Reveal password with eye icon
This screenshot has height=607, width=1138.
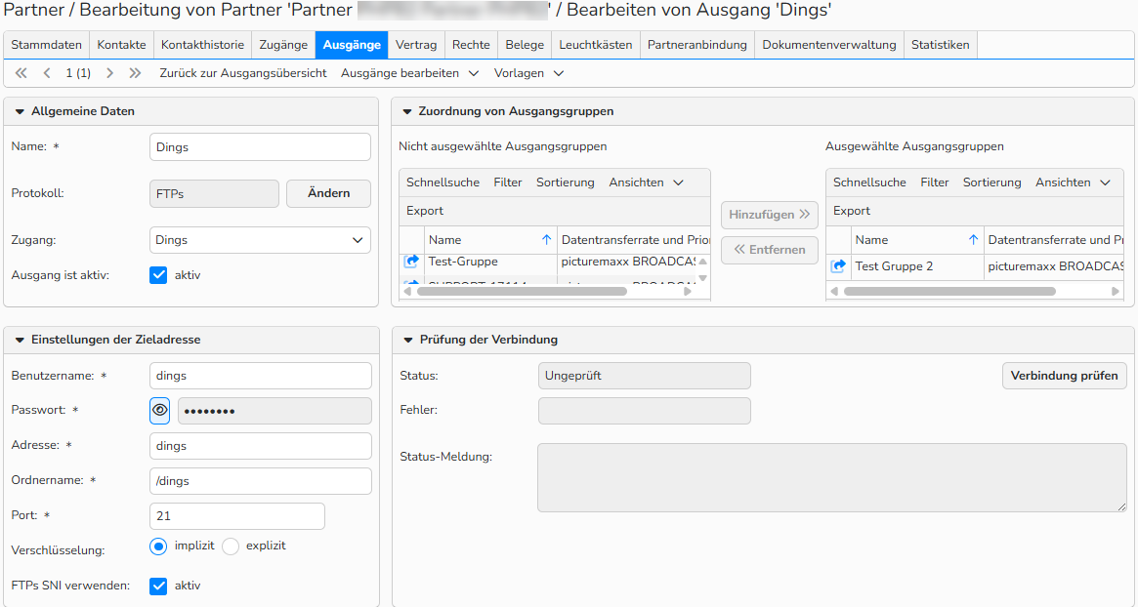click(159, 411)
